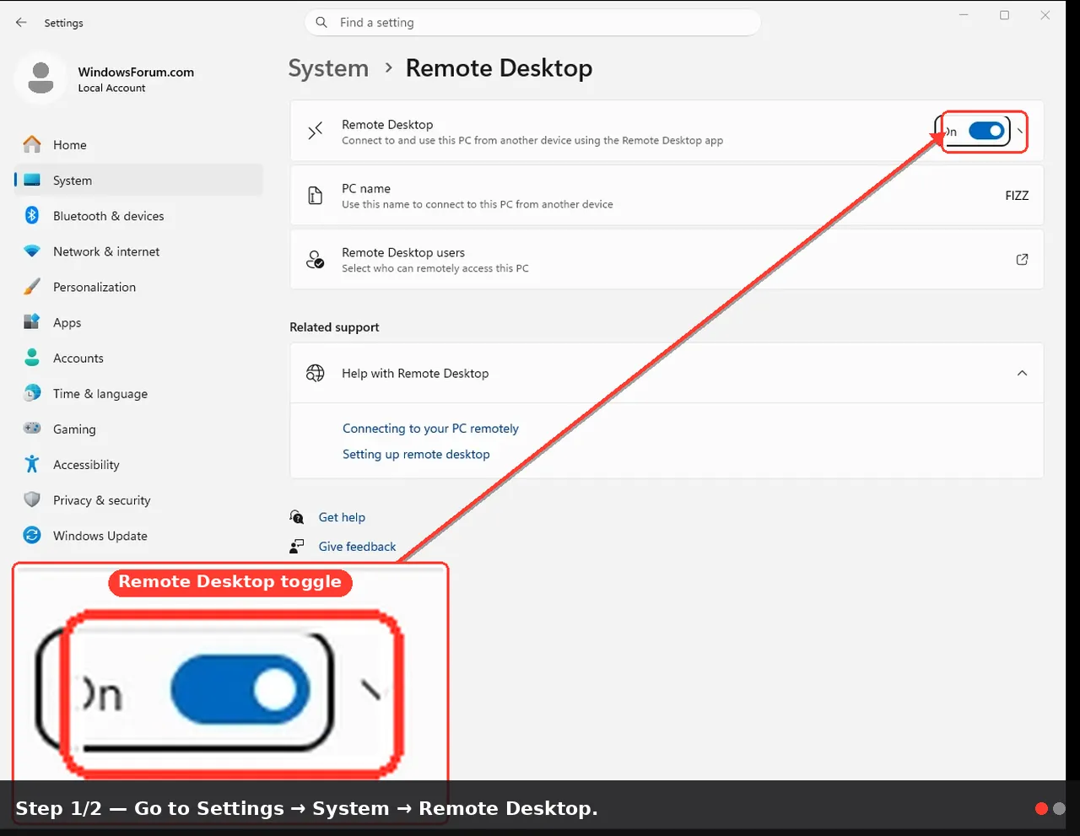Viewport: 1080px width, 836px height.
Task: Click the Setting up remote desktop link
Action: click(x=416, y=454)
